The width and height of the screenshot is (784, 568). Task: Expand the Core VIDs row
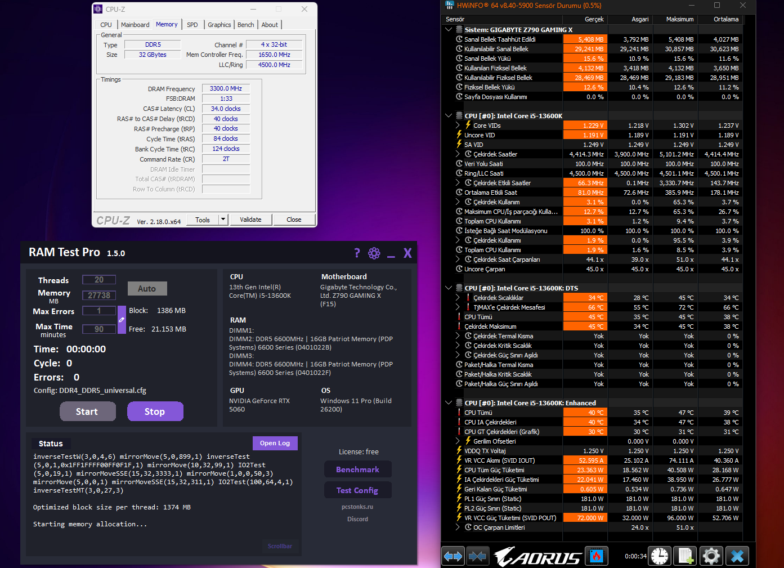[x=458, y=126]
